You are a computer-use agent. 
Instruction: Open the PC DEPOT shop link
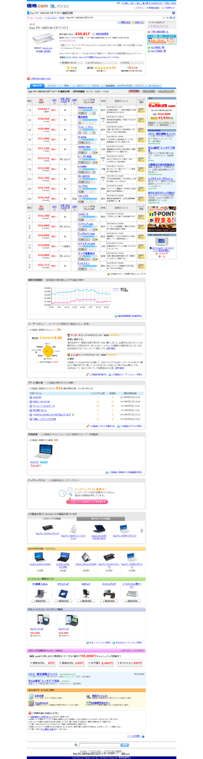[x=84, y=176]
